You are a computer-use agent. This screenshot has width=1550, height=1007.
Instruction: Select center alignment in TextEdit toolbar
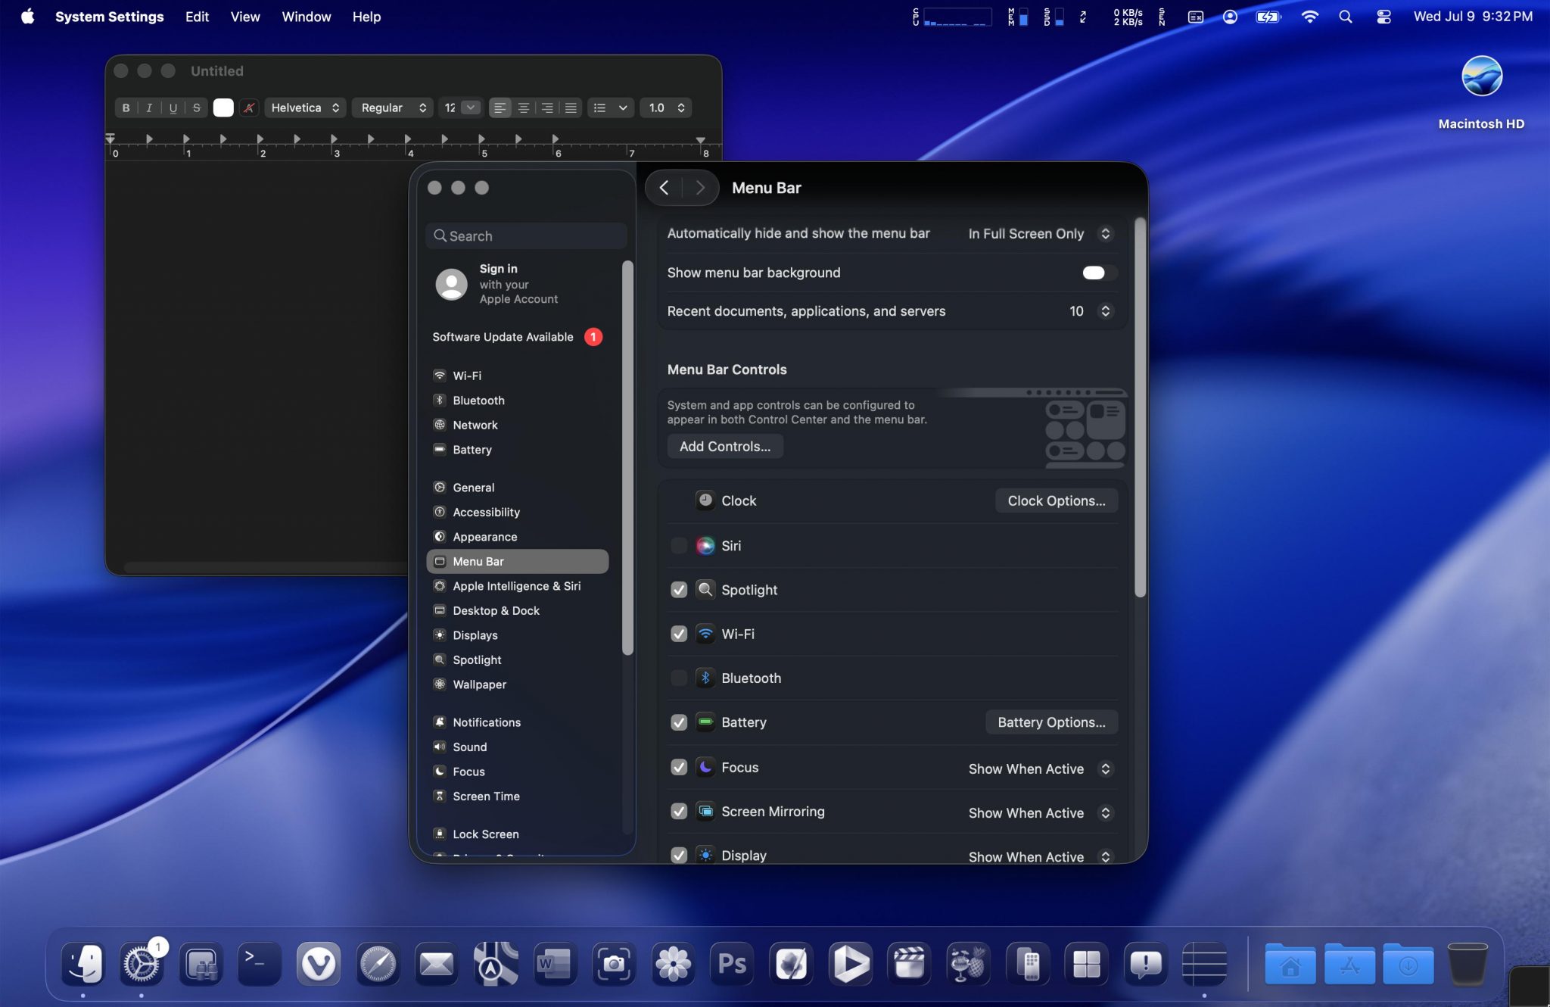click(523, 108)
